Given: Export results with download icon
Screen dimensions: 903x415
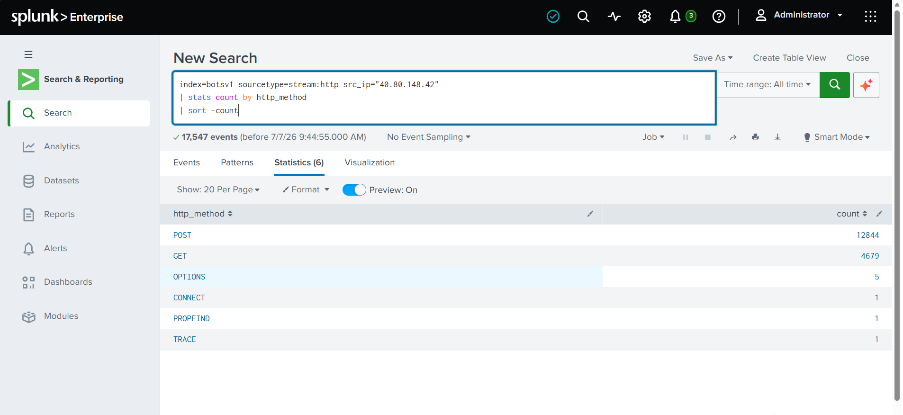Looking at the screenshot, I should pos(777,137).
